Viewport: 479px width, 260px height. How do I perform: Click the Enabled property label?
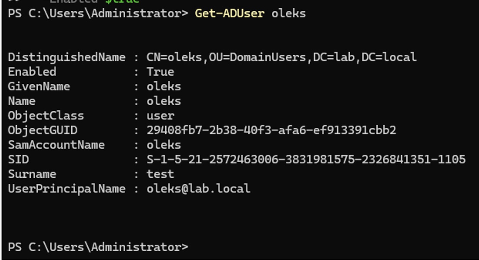pyautogui.click(x=32, y=72)
